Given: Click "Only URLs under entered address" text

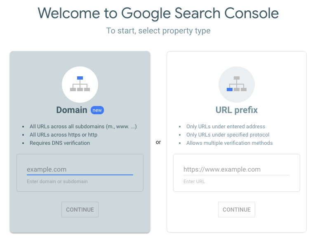Looking at the screenshot, I should coord(226,127).
